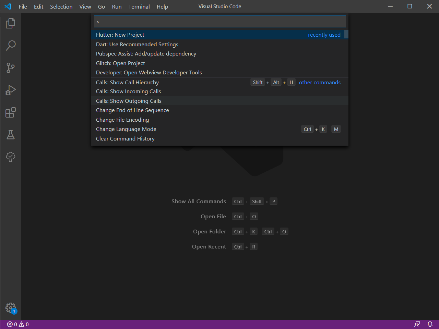Open the Search panel
This screenshot has width=439, height=329.
point(10,45)
